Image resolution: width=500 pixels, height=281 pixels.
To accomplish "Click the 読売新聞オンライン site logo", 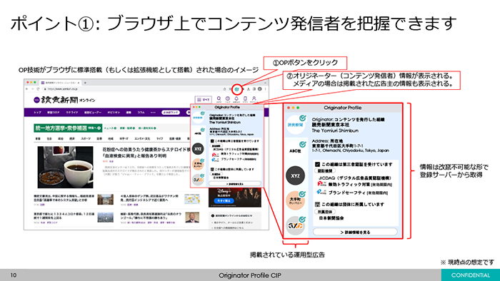I will [x=64, y=100].
